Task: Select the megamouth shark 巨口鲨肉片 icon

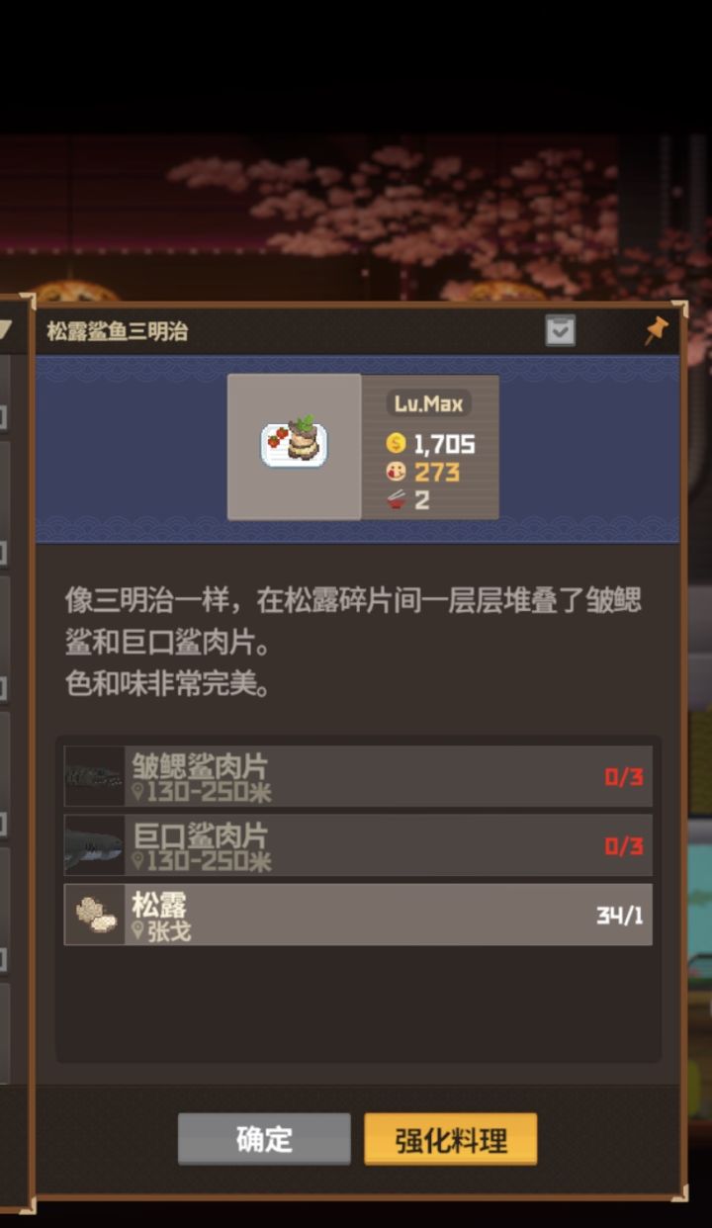Action: click(95, 845)
